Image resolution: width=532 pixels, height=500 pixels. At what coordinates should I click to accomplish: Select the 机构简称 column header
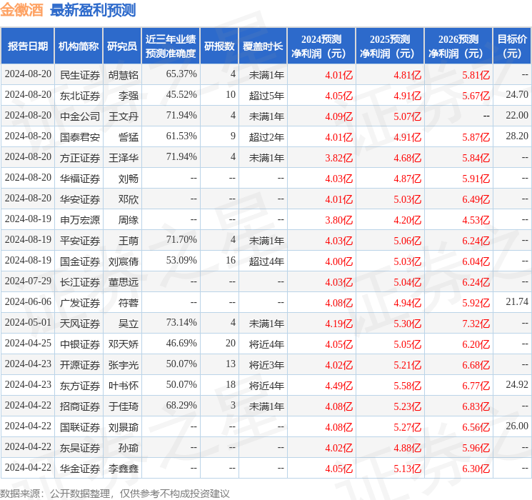tap(79, 46)
